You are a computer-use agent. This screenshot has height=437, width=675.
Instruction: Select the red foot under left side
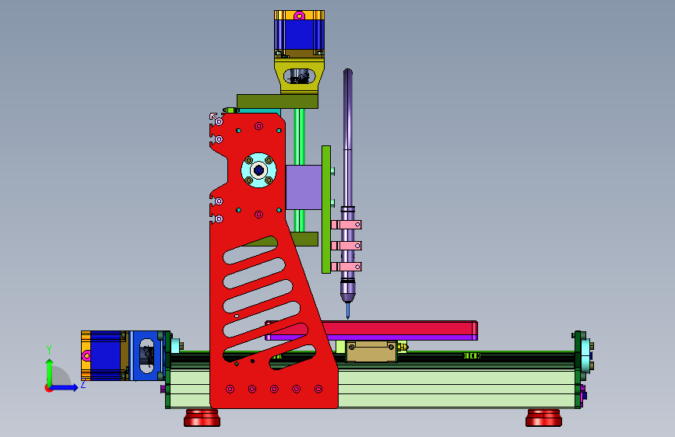[x=202, y=418]
